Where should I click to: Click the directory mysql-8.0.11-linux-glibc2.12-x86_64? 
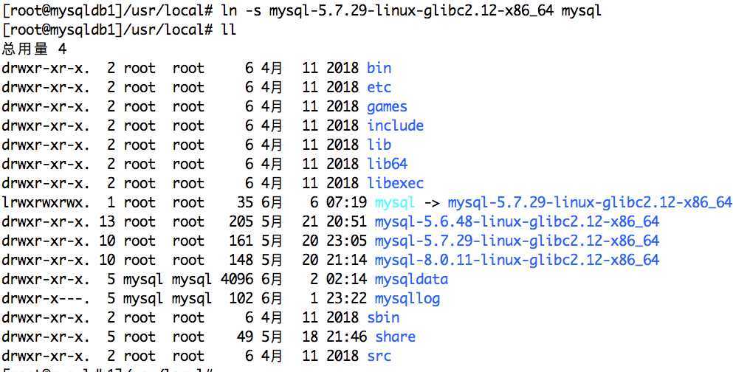click(517, 260)
